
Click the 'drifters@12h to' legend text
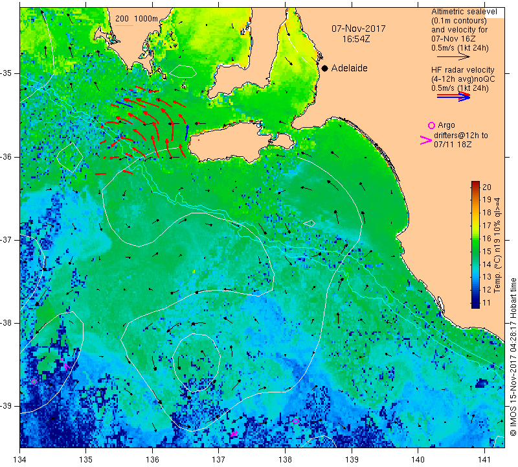pos(461,136)
